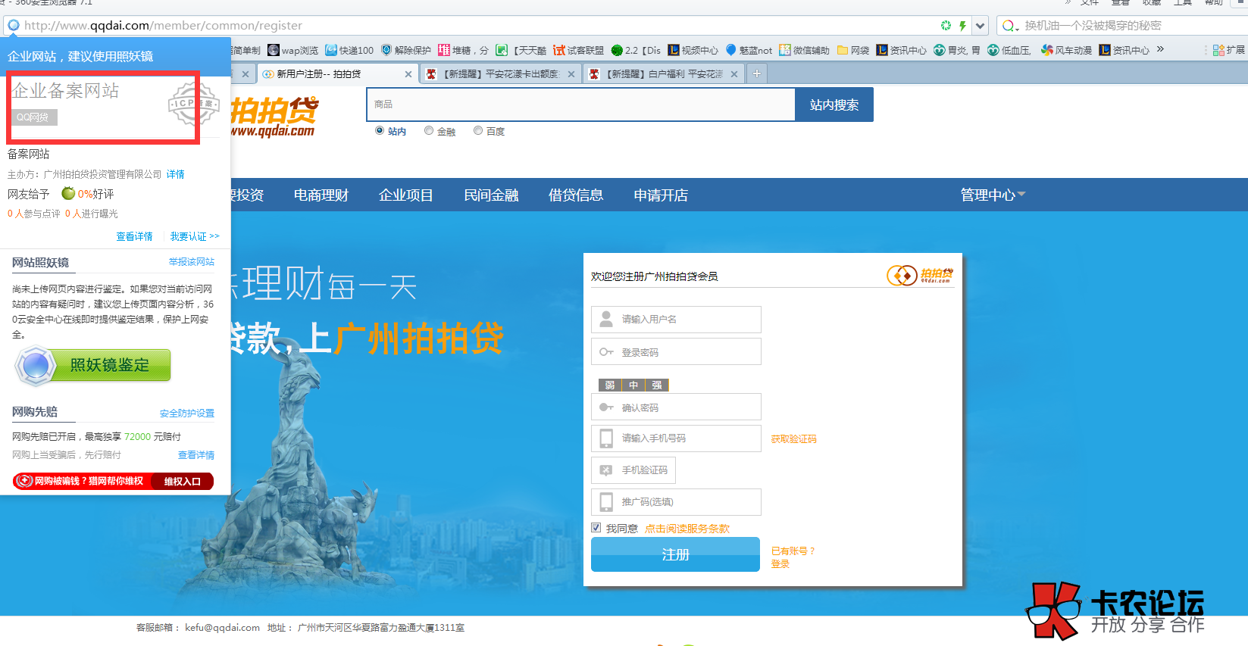Click the 商品 site search box

581,105
